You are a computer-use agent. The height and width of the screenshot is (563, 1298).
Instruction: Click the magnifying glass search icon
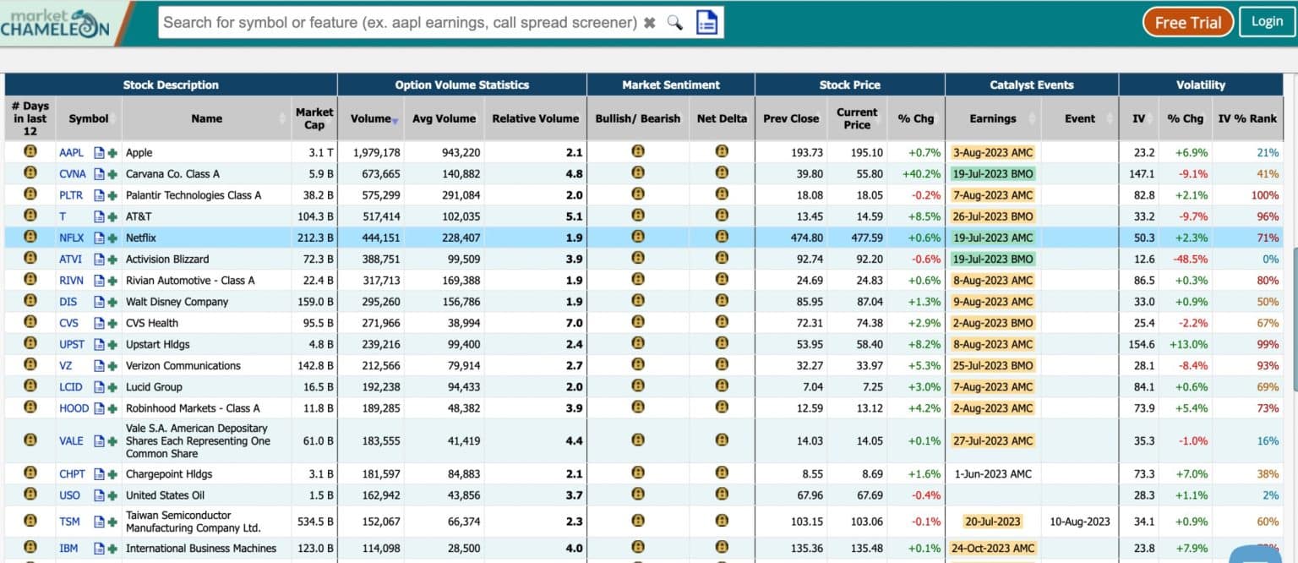(x=674, y=22)
